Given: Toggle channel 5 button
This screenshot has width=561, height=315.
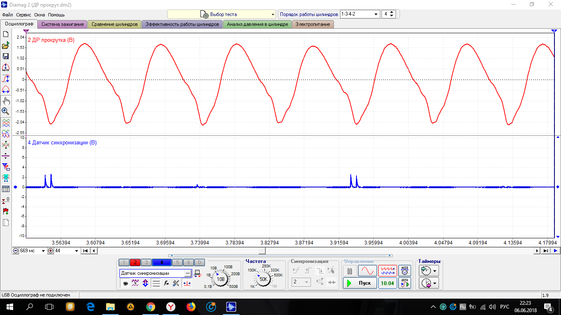Looking at the screenshot, I should click(x=177, y=262).
